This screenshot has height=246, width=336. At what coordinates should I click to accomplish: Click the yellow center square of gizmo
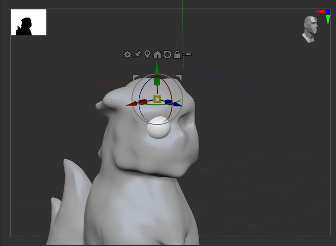157,99
